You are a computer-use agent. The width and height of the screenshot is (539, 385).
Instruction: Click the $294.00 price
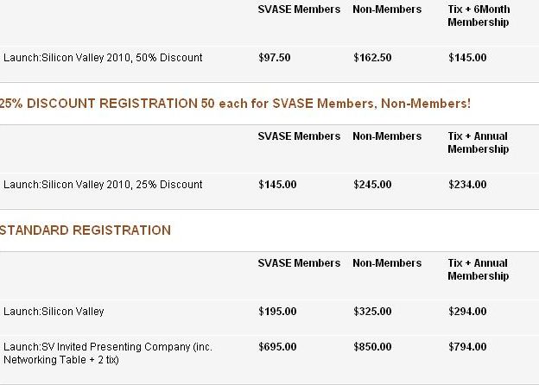point(467,312)
